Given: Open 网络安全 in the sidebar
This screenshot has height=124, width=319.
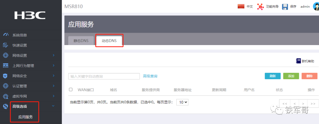Looking at the screenshot, I should (x=20, y=76).
